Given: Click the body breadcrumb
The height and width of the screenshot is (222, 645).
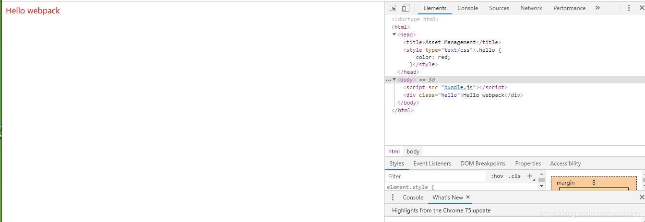Looking at the screenshot, I should [x=413, y=152].
